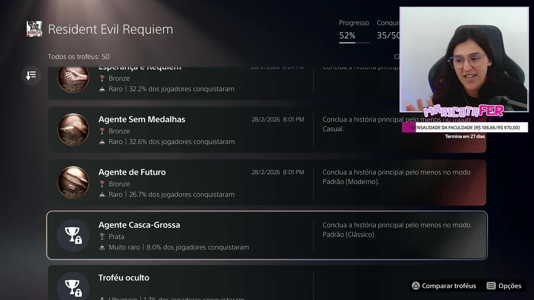Open the Comparar troféus option
Screen dimensions: 534x300
tap(444, 286)
